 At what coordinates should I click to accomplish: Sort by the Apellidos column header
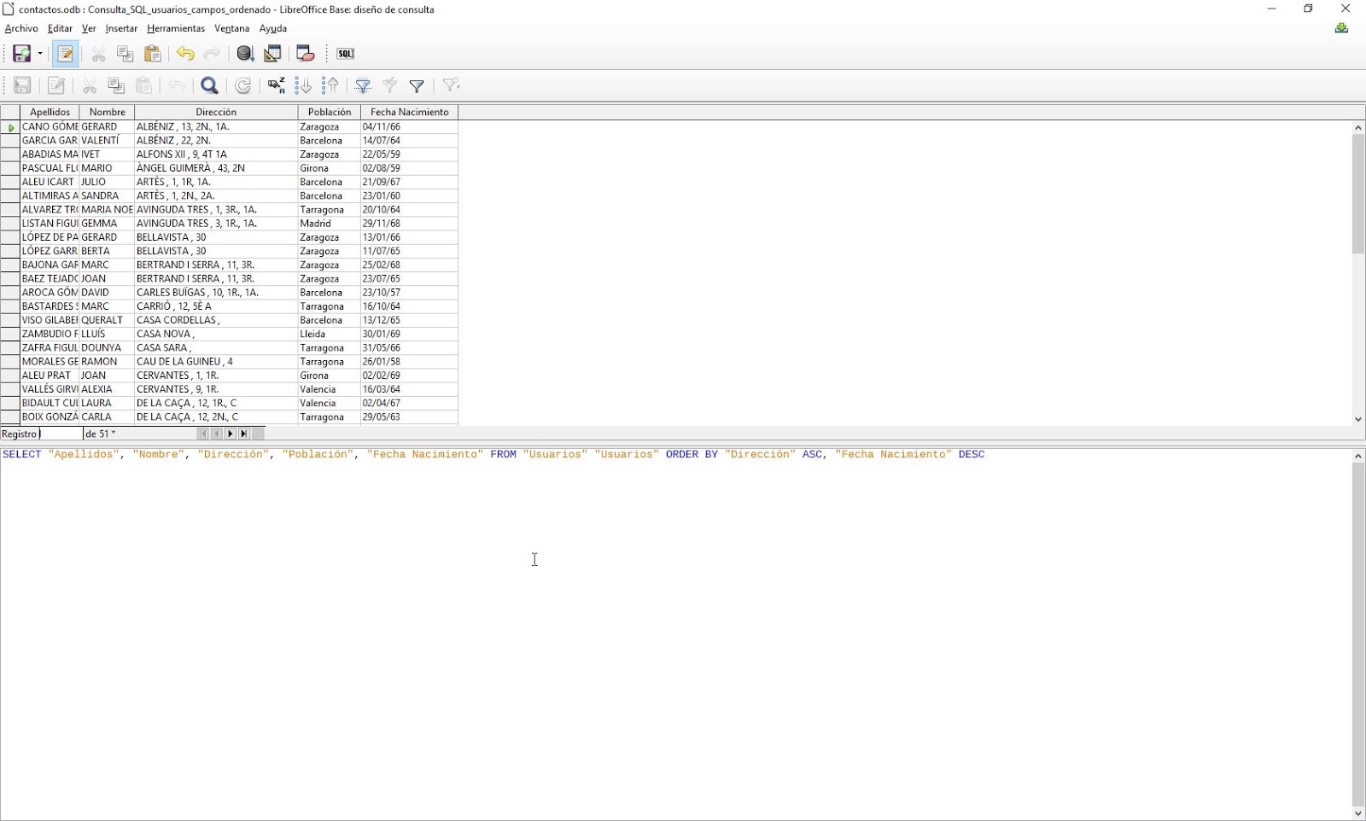tap(50, 111)
